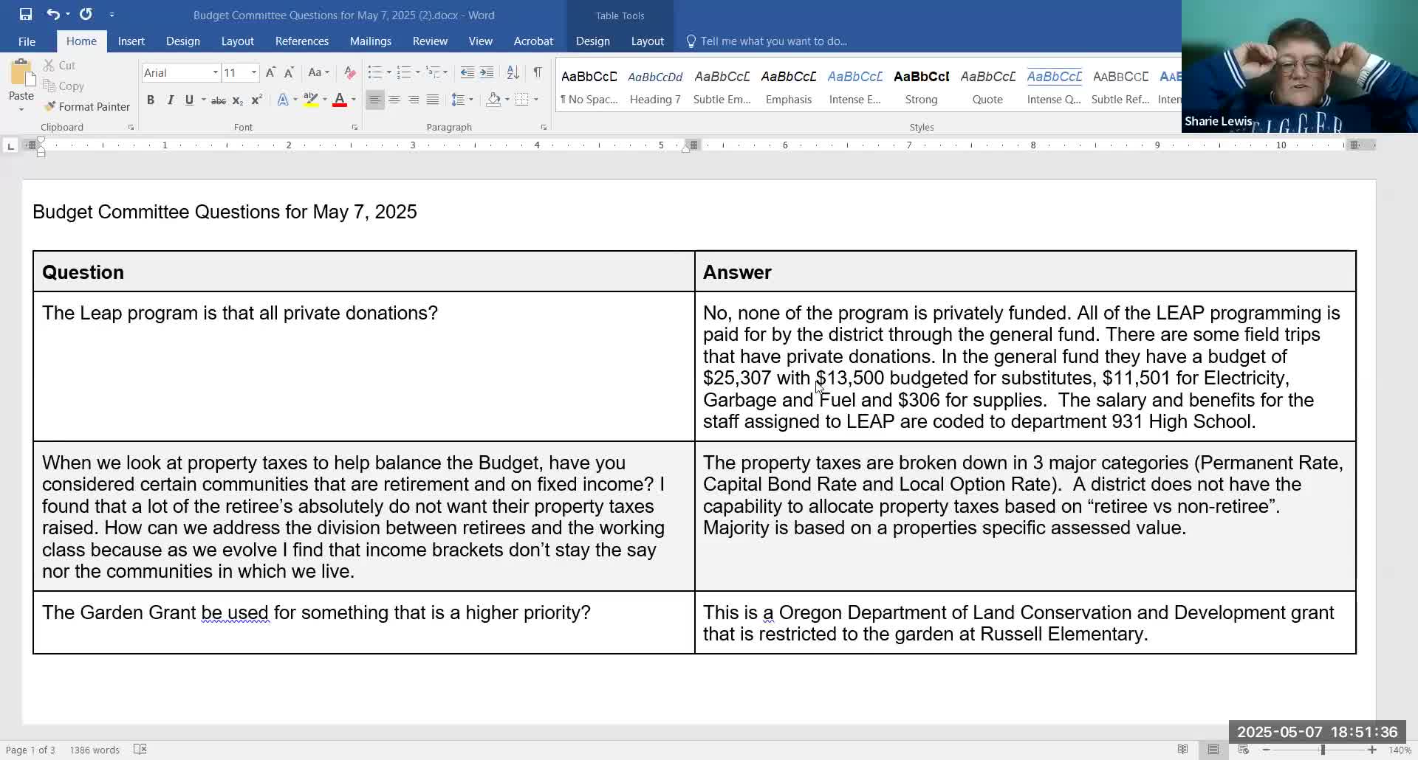Open the Quick Access Toolbar customize arrow
Image resolution: width=1418 pixels, height=760 pixels.
[112, 15]
